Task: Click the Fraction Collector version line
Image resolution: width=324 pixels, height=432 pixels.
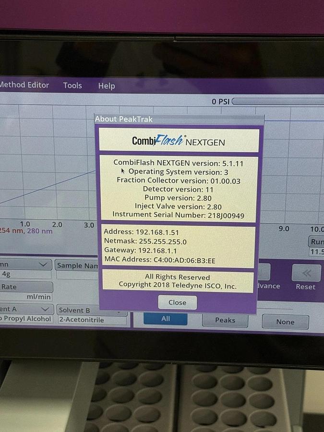Action: tap(179, 180)
